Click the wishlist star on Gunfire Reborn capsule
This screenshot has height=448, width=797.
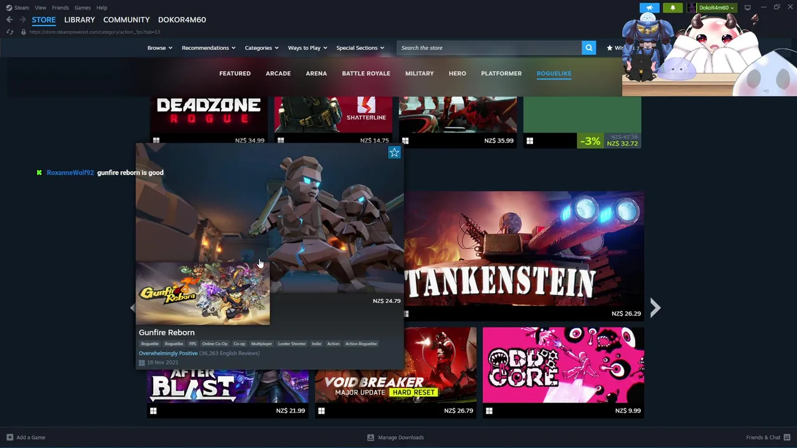[x=394, y=152]
